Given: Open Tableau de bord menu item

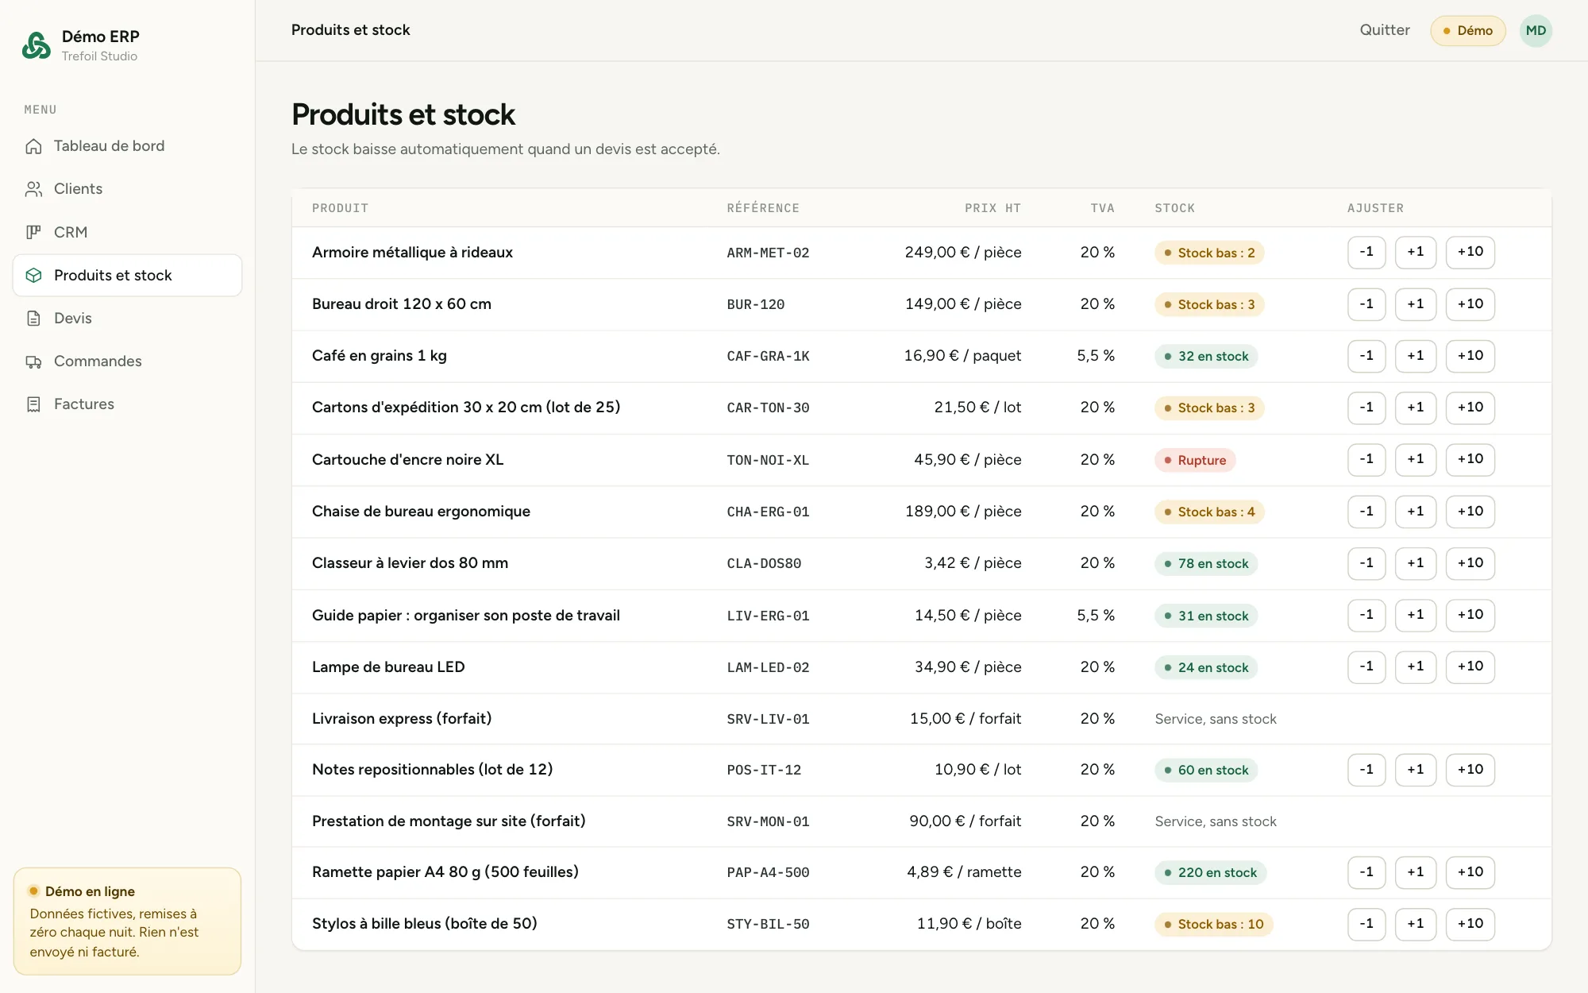Looking at the screenshot, I should 127,146.
